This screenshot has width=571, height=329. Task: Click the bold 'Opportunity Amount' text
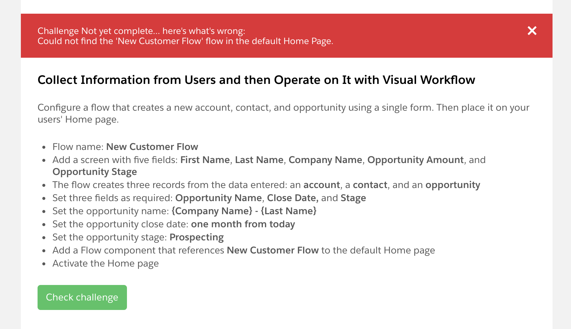coord(415,160)
